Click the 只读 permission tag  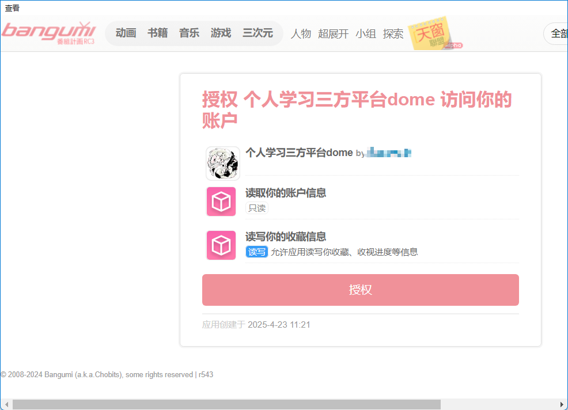[x=256, y=208]
